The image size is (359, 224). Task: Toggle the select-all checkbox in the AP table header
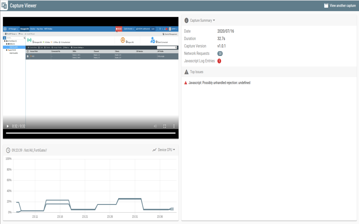(x=28, y=51)
